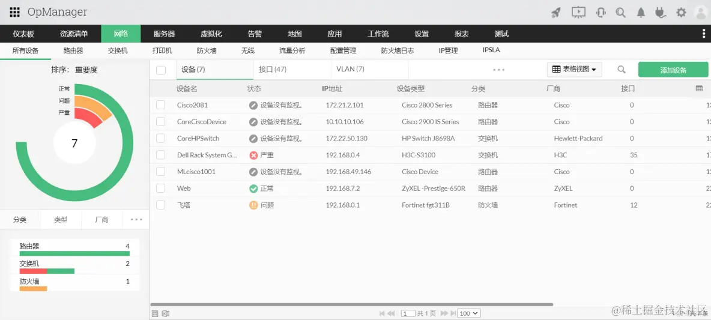Click the orange trouble status icon for 飞塔
This screenshot has height=320, width=711.
(x=253, y=205)
